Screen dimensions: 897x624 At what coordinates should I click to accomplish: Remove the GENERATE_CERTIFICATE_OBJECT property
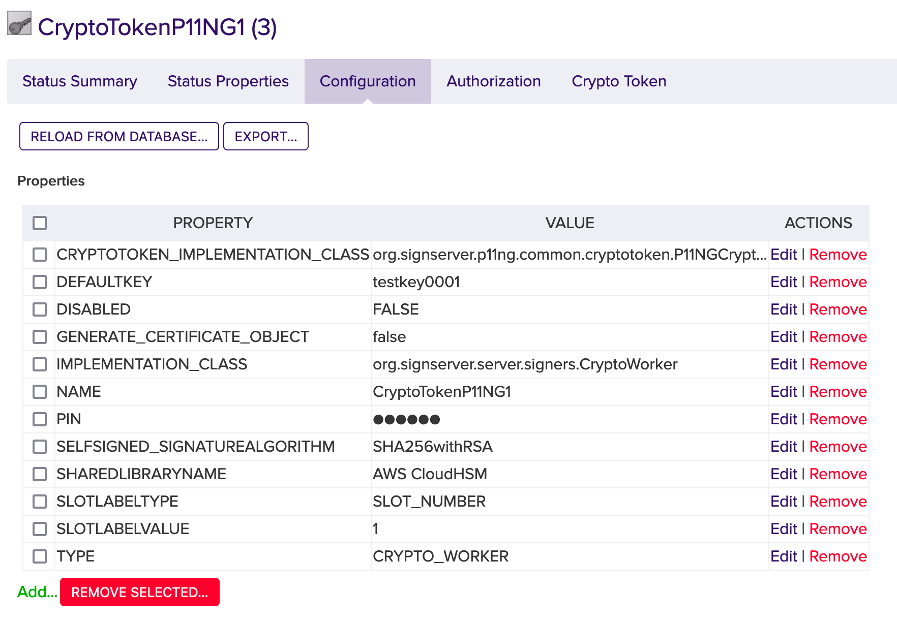(838, 337)
